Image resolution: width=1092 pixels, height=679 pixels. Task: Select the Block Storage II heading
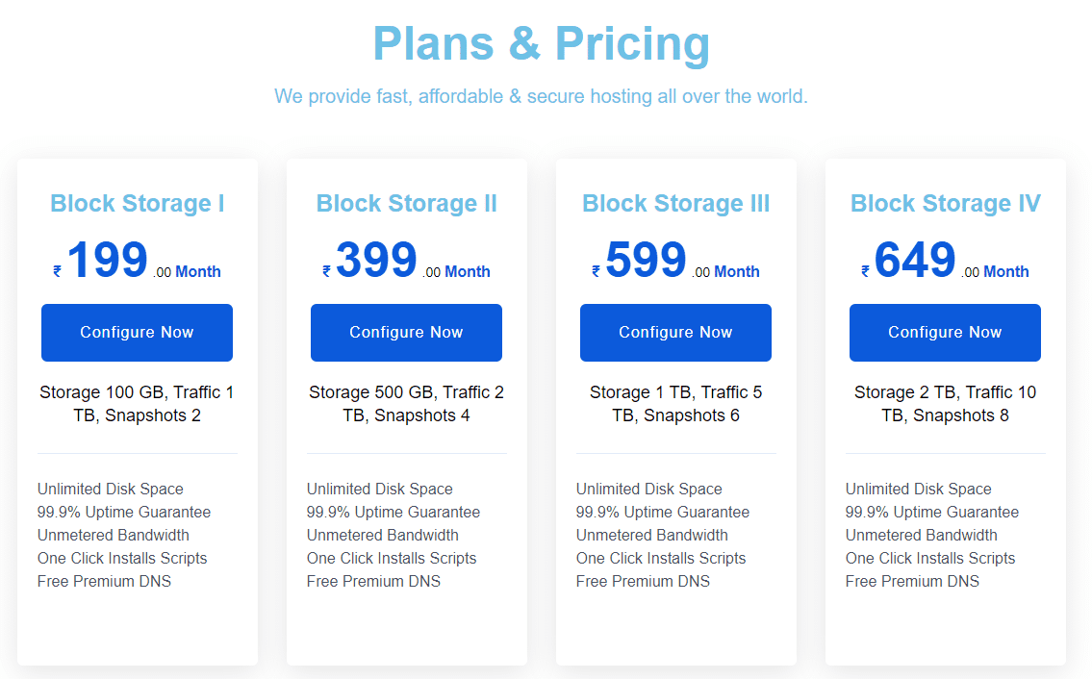coord(407,203)
